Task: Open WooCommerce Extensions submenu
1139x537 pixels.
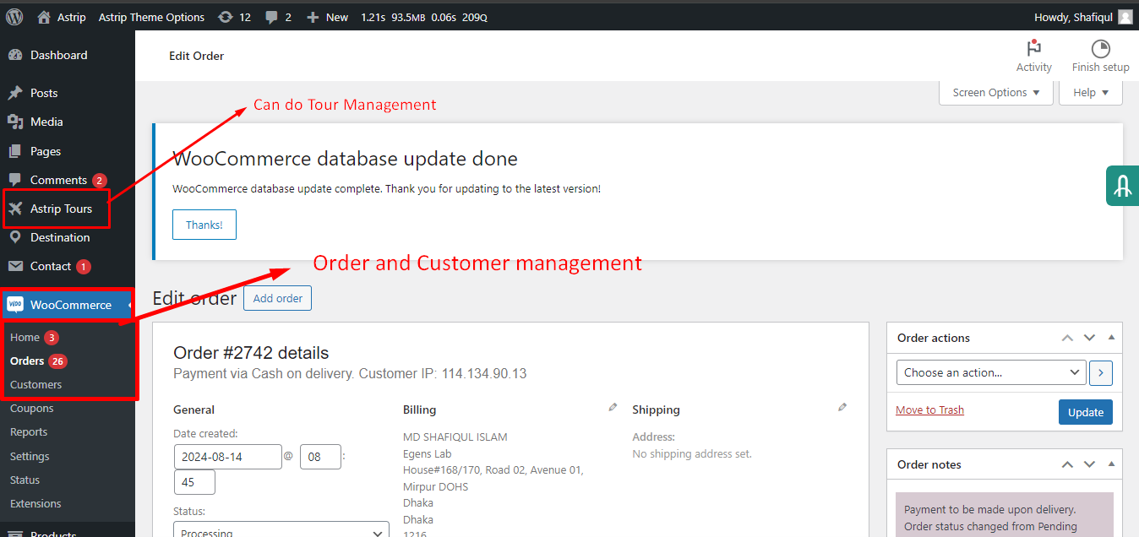Action: [35, 503]
